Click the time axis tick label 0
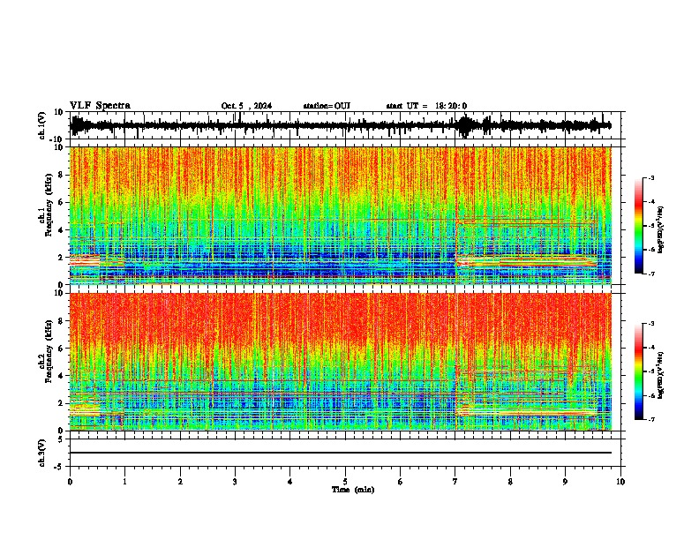Image resolution: width=699 pixels, height=540 pixels. [x=70, y=482]
